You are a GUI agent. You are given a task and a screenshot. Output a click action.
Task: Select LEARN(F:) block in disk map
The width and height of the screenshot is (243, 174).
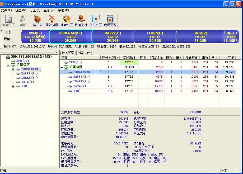(155, 37)
